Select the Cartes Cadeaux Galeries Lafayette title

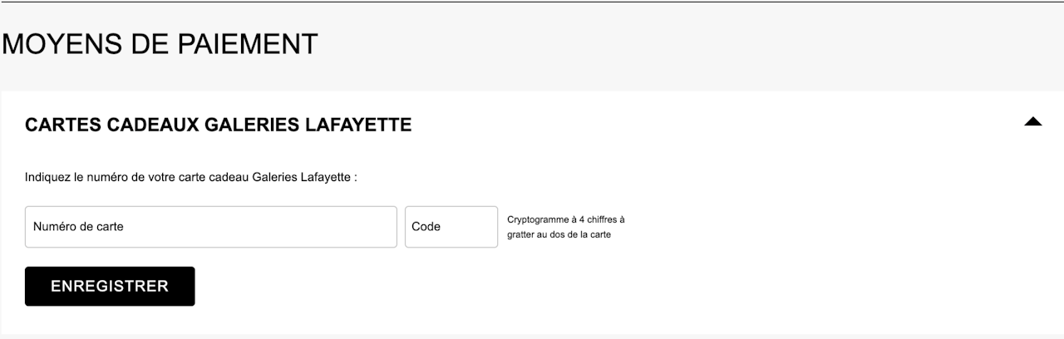219,125
